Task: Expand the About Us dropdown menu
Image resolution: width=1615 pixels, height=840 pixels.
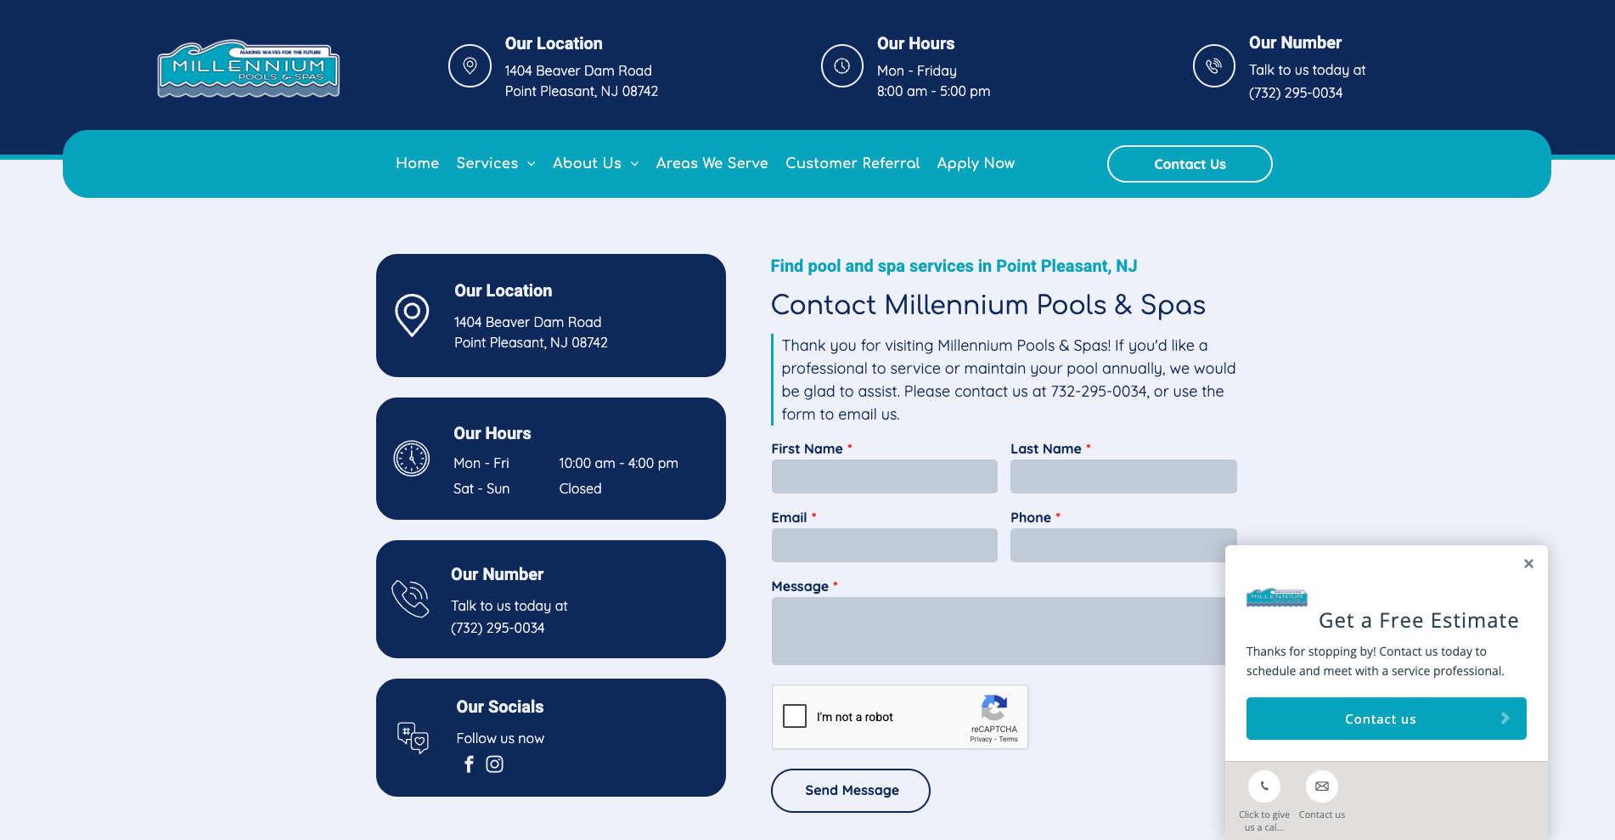Action: pos(595,163)
